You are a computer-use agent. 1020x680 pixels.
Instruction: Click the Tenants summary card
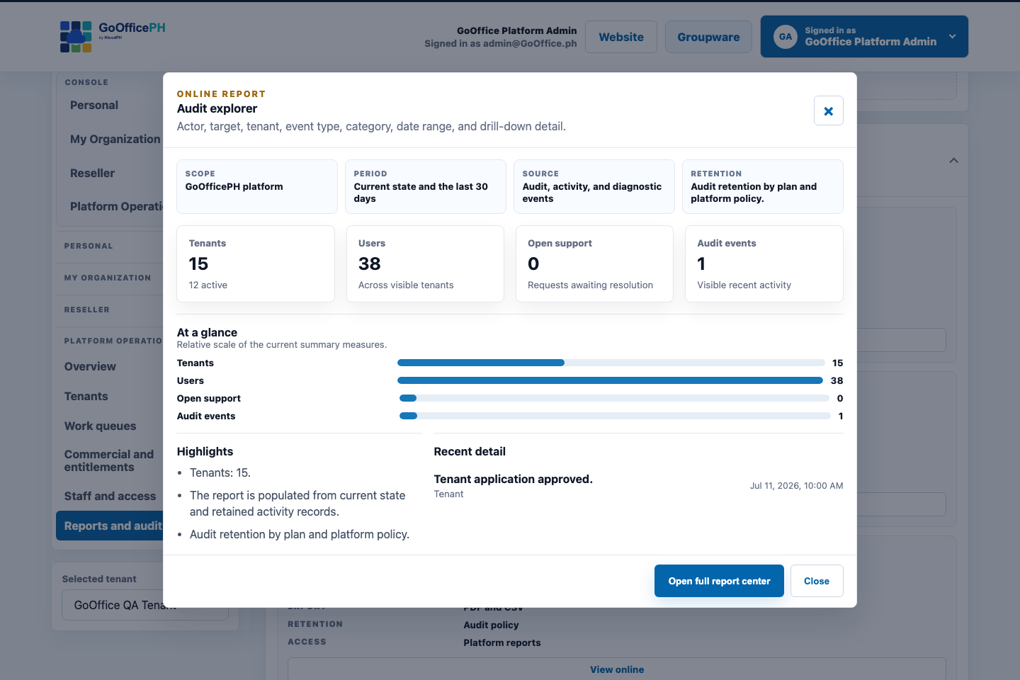pyautogui.click(x=255, y=263)
